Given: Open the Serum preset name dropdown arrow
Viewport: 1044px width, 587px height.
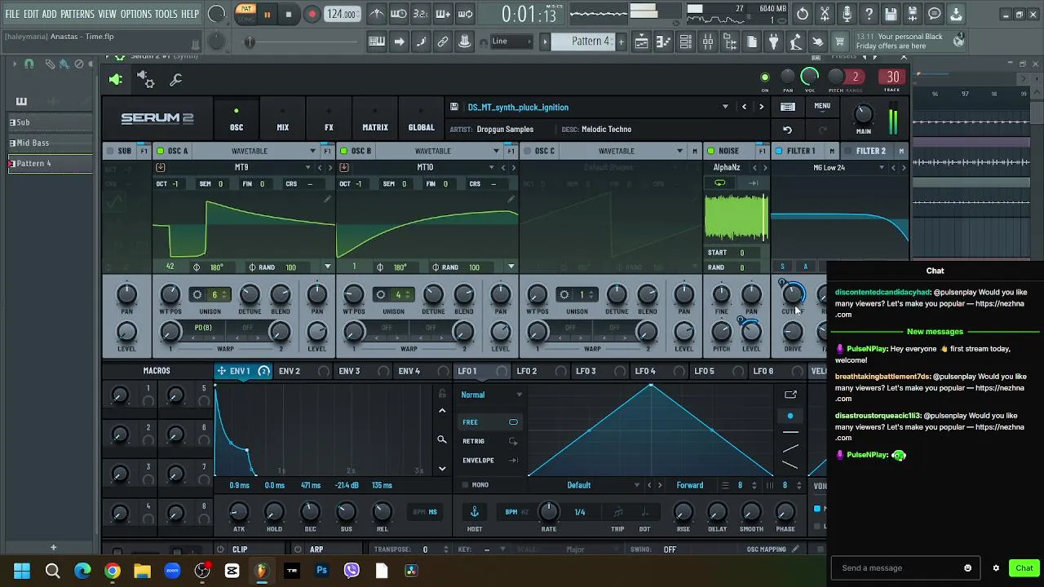Looking at the screenshot, I should pos(725,107).
